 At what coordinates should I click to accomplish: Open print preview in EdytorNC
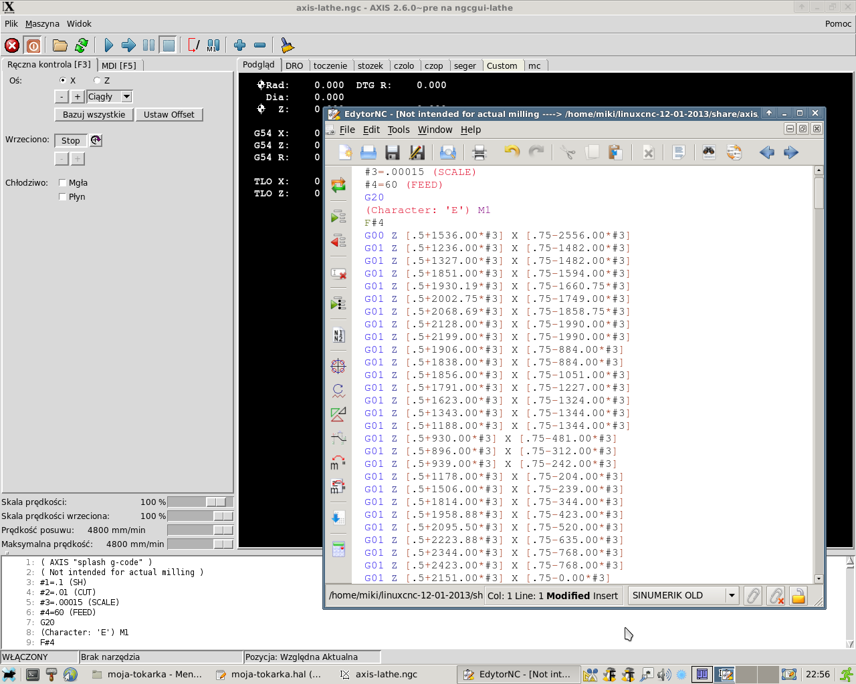pos(448,152)
